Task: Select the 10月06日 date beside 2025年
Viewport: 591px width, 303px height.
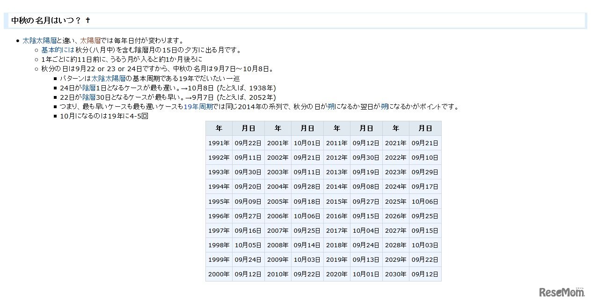Action: point(425,201)
